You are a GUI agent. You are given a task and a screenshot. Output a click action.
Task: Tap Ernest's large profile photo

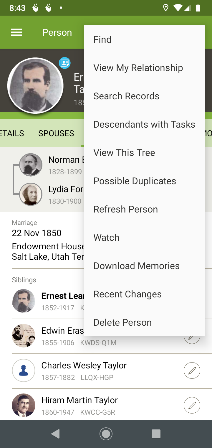pyautogui.click(x=35, y=85)
